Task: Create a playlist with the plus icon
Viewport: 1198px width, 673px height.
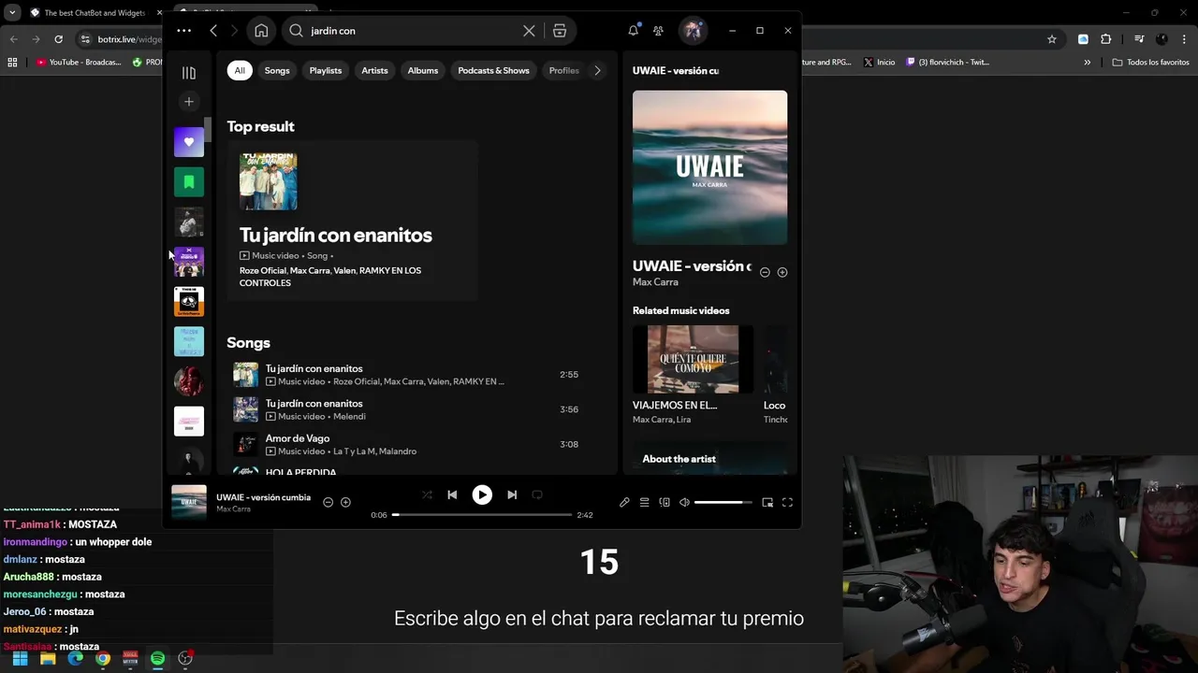Action: tap(188, 102)
